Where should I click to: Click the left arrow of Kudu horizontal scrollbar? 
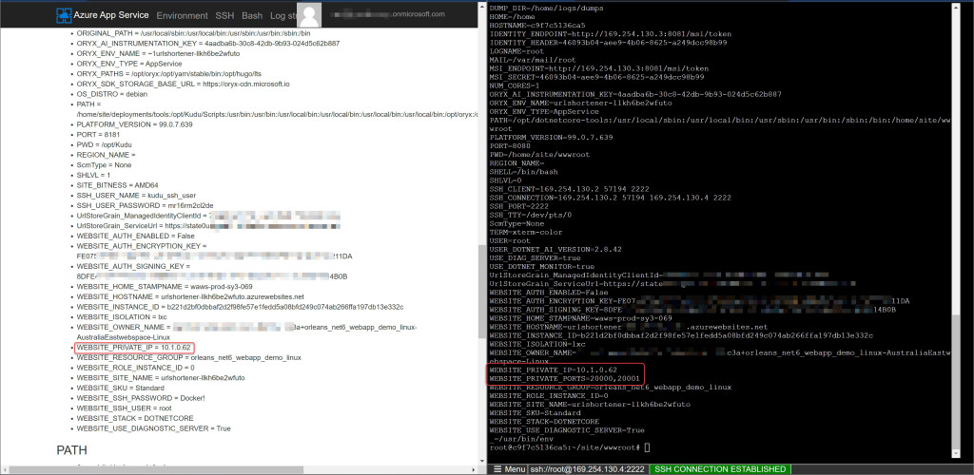pos(4,468)
